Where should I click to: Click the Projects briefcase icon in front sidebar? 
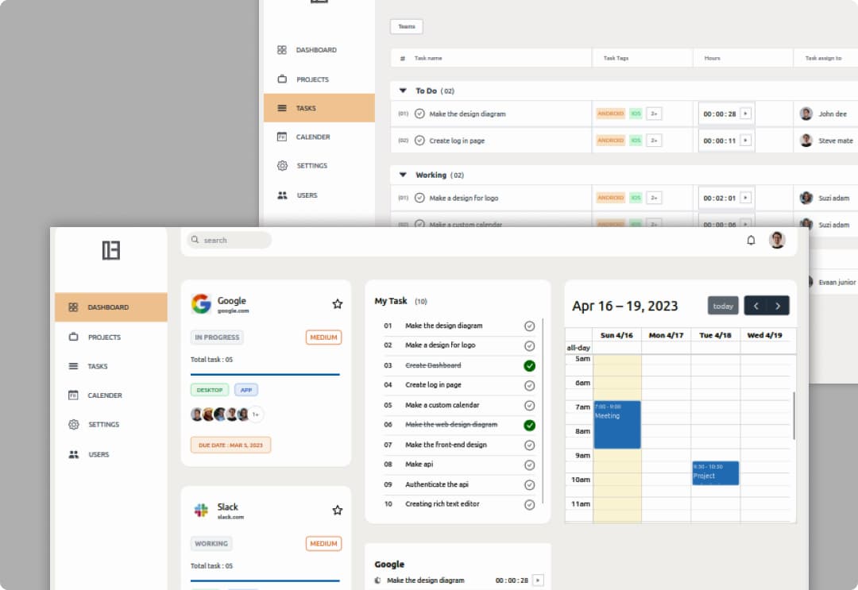pos(73,337)
